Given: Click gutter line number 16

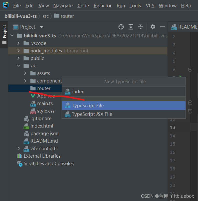Looking at the screenshot, I should pyautogui.click(x=173, y=152).
